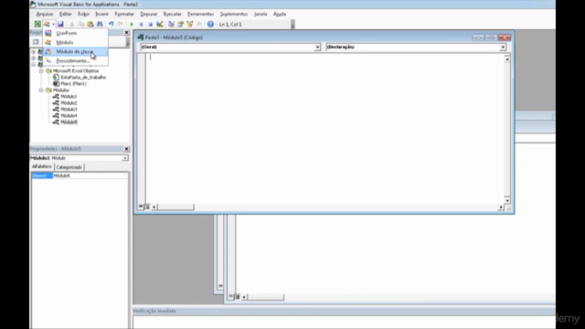
Task: Select Plan1 (Plan1) in the project tree
Action: point(73,83)
